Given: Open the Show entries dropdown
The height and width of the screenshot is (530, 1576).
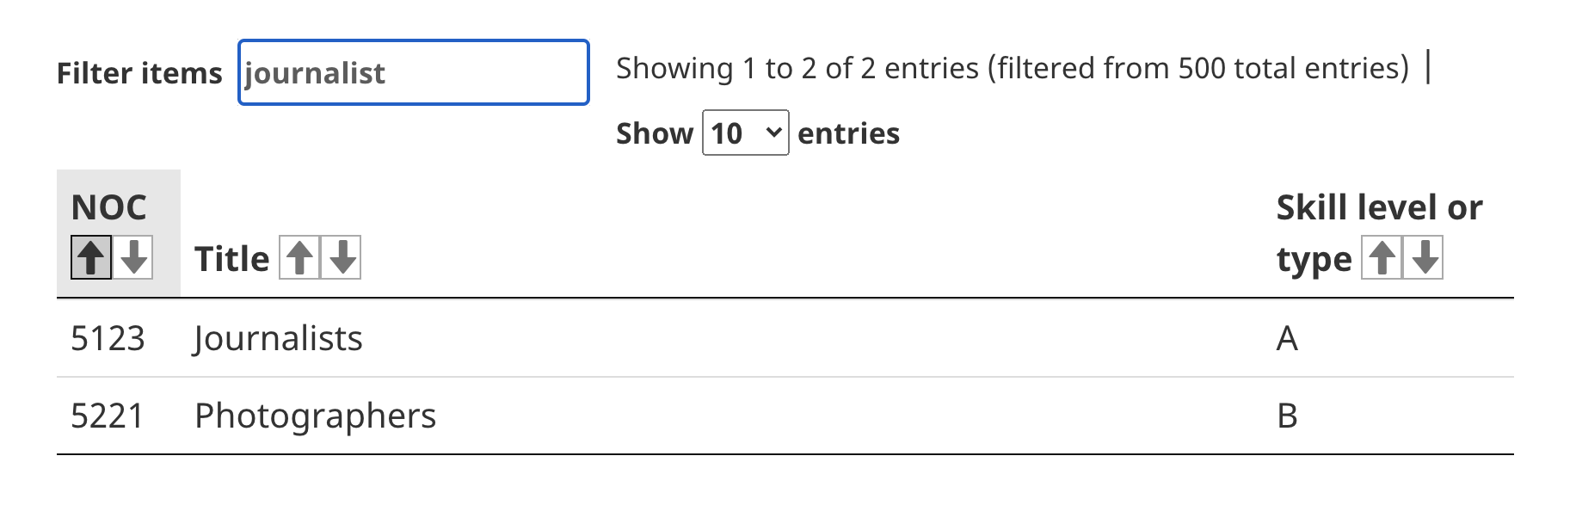Looking at the screenshot, I should pos(746,132).
